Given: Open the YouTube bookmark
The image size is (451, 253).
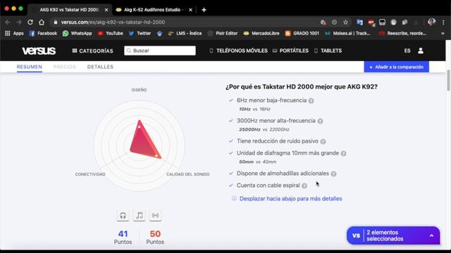Looking at the screenshot, I should (x=111, y=33).
